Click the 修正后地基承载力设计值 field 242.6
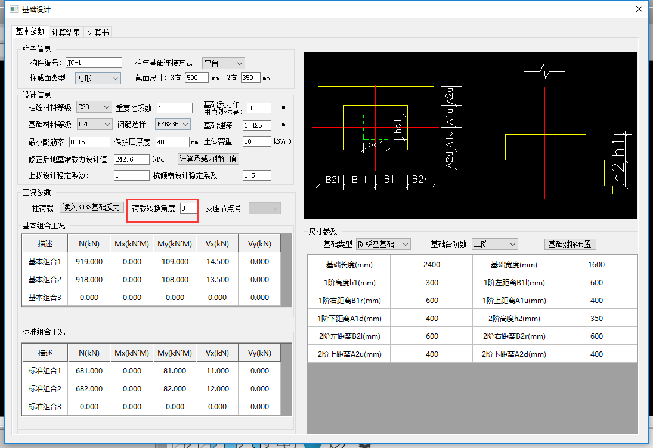Viewport: 653px width, 448px height. (132, 159)
